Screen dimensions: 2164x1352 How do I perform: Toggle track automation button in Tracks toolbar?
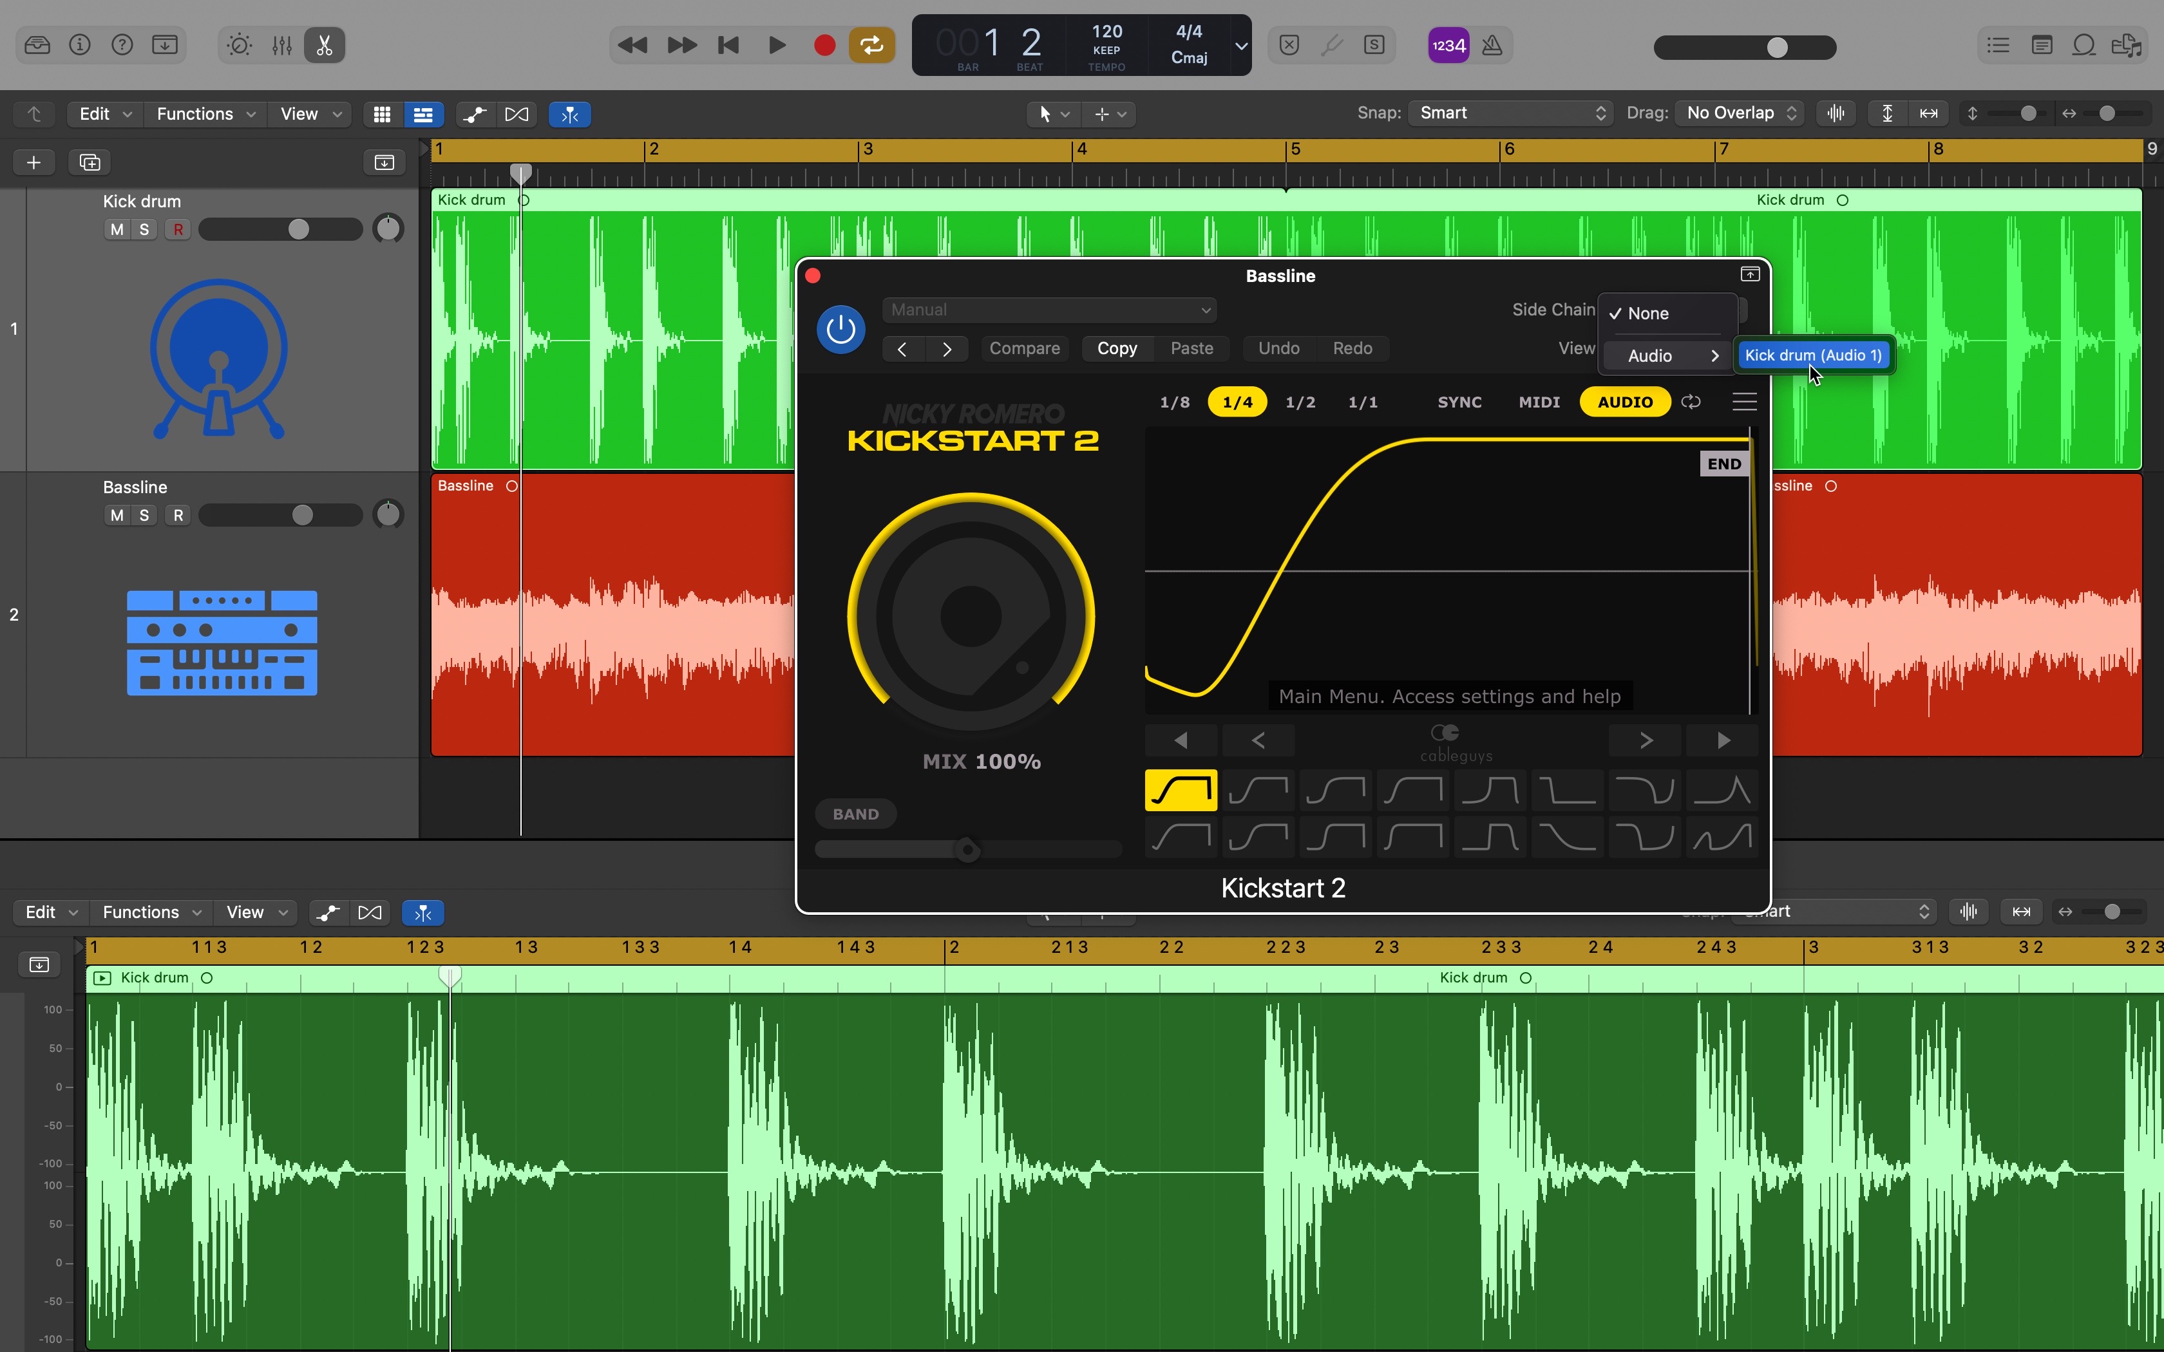475,115
